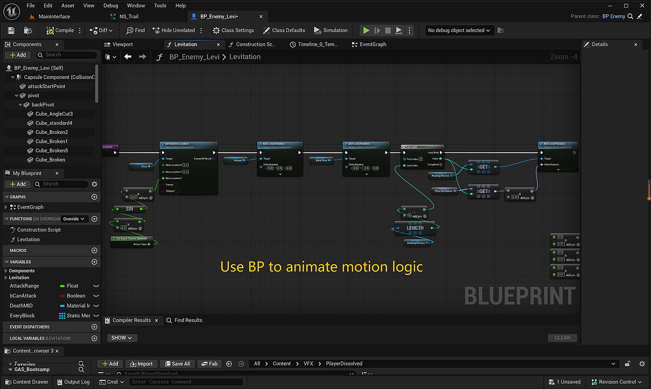The height and width of the screenshot is (389, 651).
Task: Open the Debug menu
Action: coord(110,6)
